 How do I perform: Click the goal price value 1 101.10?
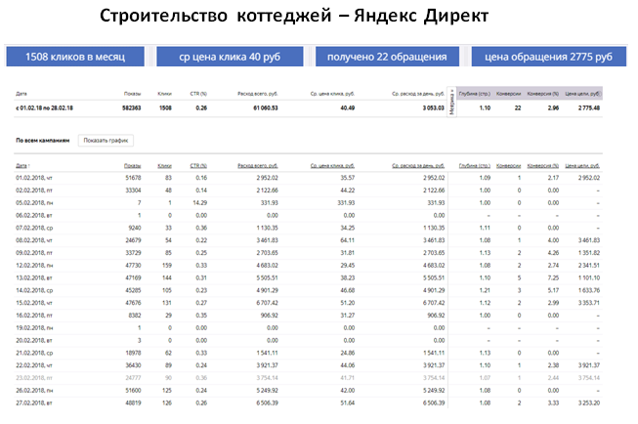pyautogui.click(x=589, y=277)
